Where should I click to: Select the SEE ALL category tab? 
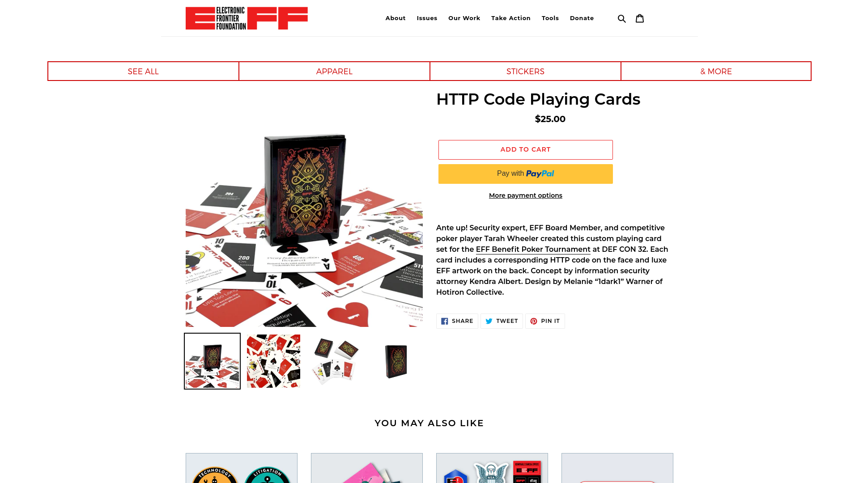[x=143, y=72]
